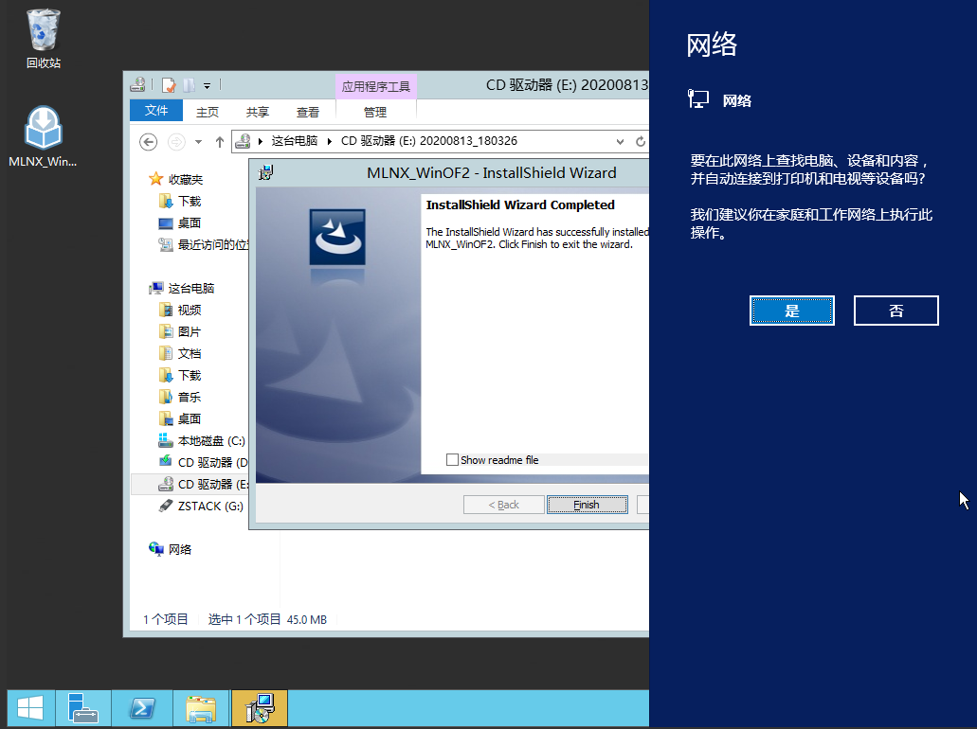Launch Server Manager from the taskbar
The image size is (977, 729).
coord(83,708)
